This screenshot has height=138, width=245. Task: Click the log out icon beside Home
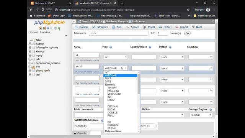[x=44, y=28]
